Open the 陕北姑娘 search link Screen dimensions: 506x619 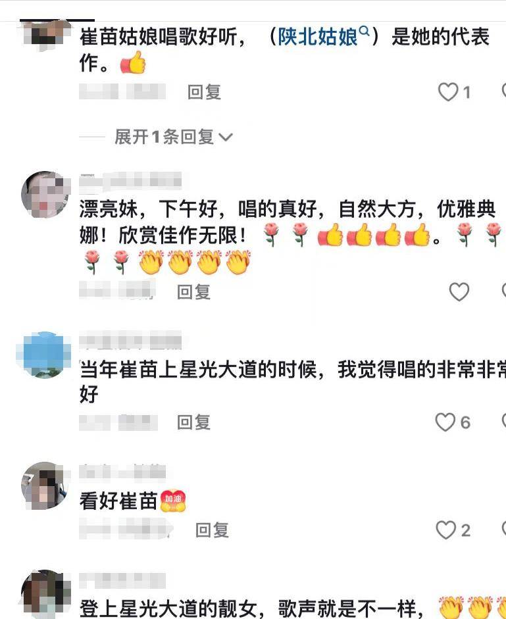click(318, 37)
